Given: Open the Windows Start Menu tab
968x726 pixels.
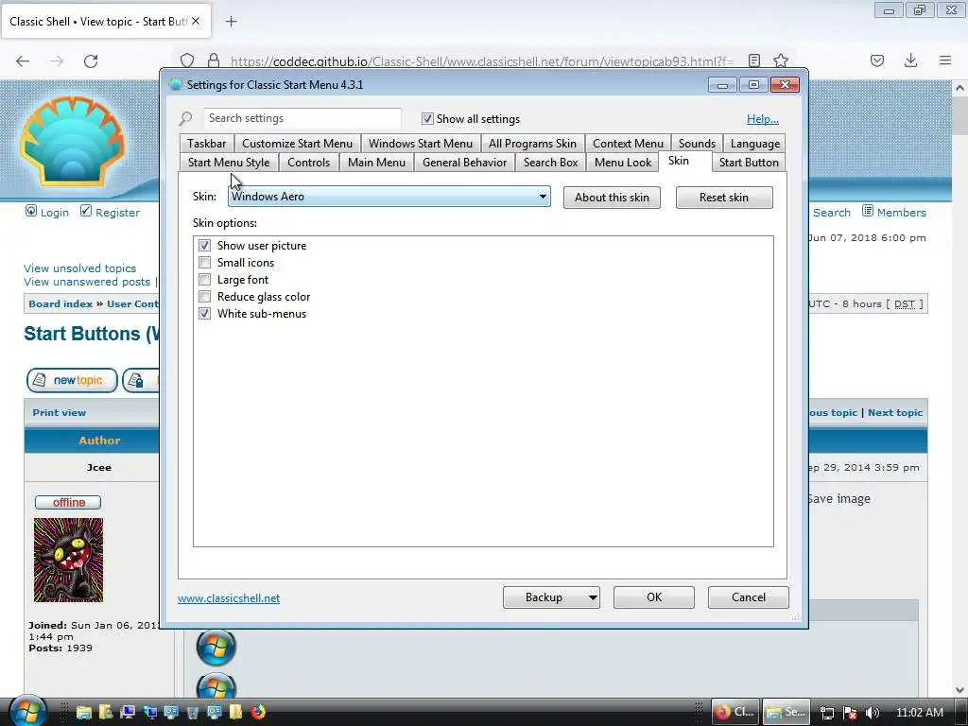Looking at the screenshot, I should pos(421,144).
